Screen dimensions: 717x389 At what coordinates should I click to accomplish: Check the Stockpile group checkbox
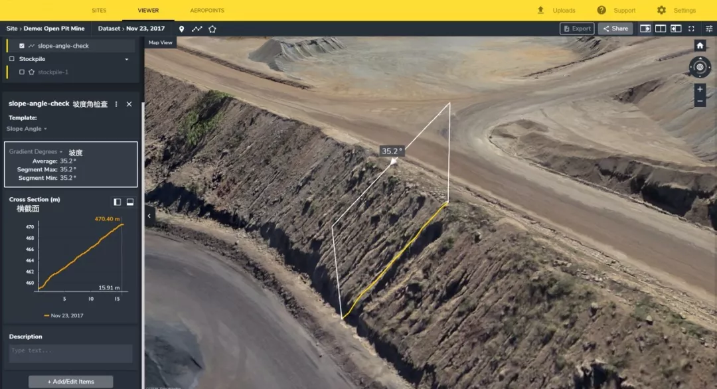tap(12, 59)
